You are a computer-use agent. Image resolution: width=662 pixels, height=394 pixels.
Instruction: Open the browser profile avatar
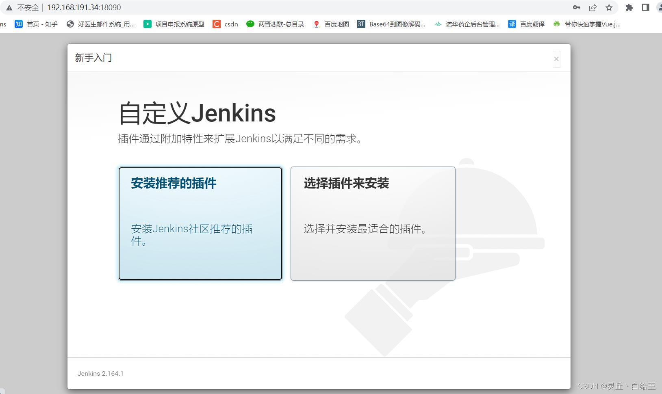659,7
